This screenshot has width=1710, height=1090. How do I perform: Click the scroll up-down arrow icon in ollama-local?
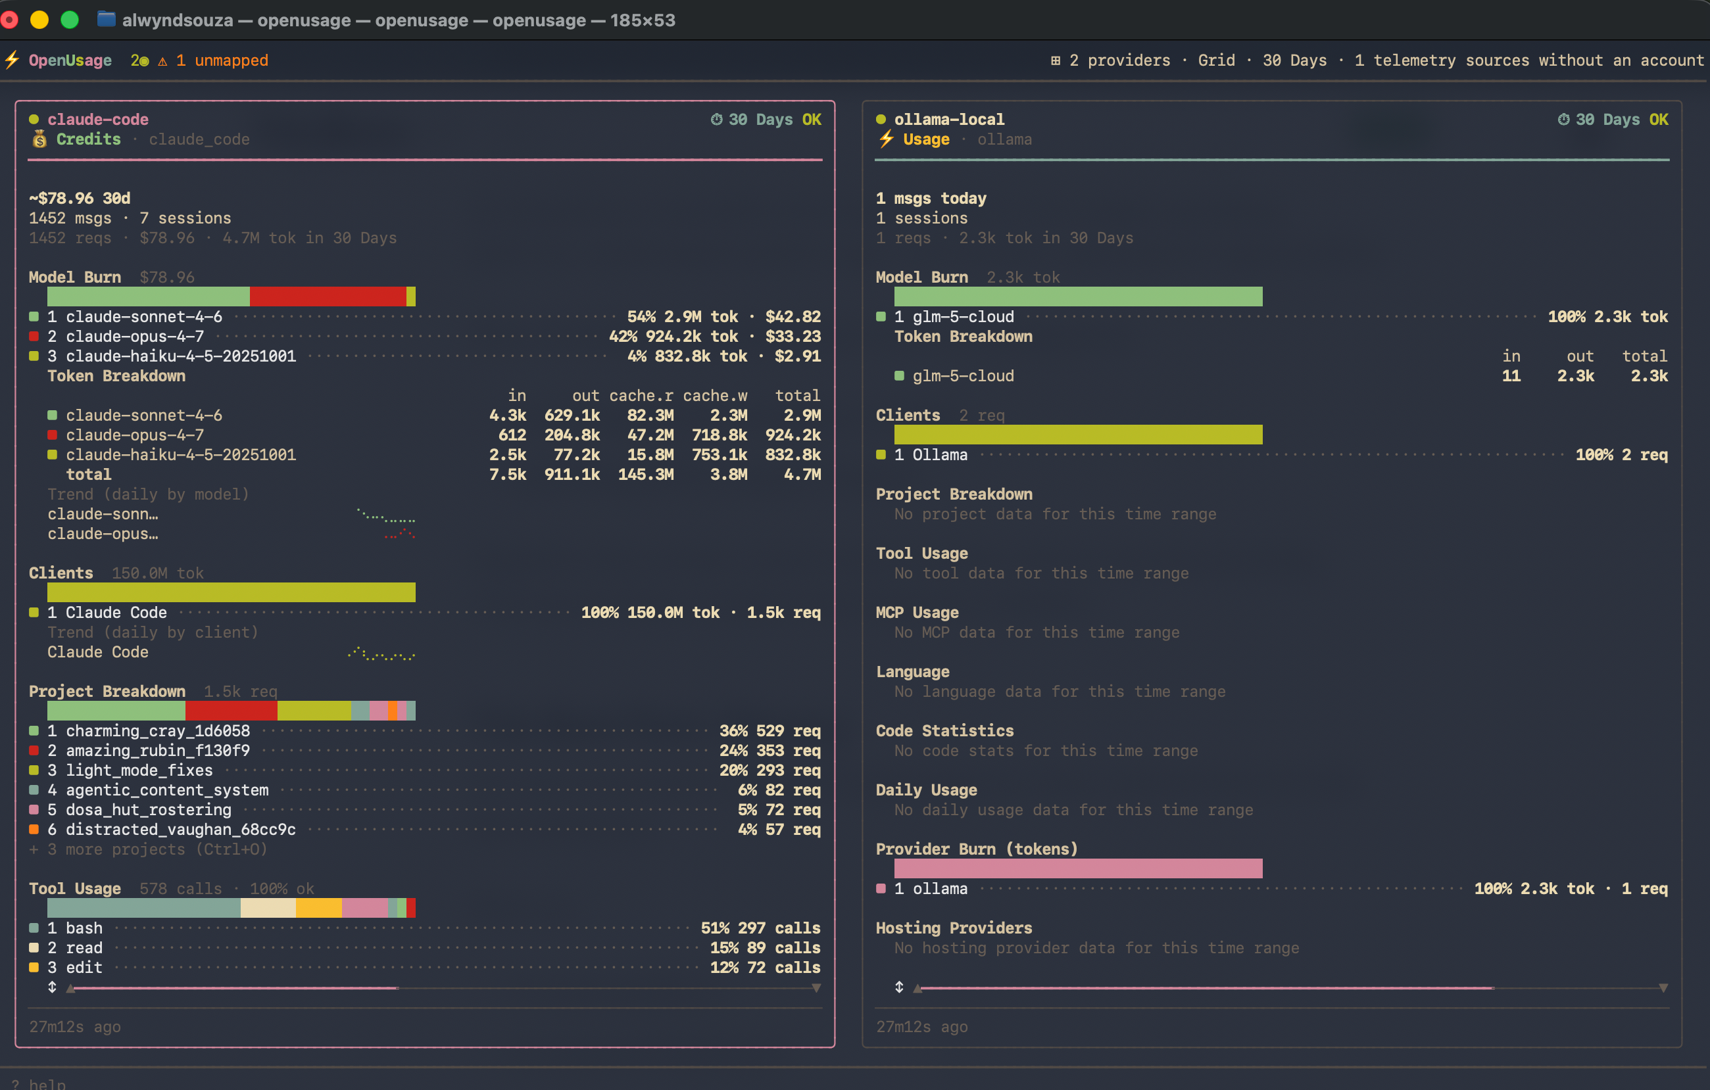899,987
